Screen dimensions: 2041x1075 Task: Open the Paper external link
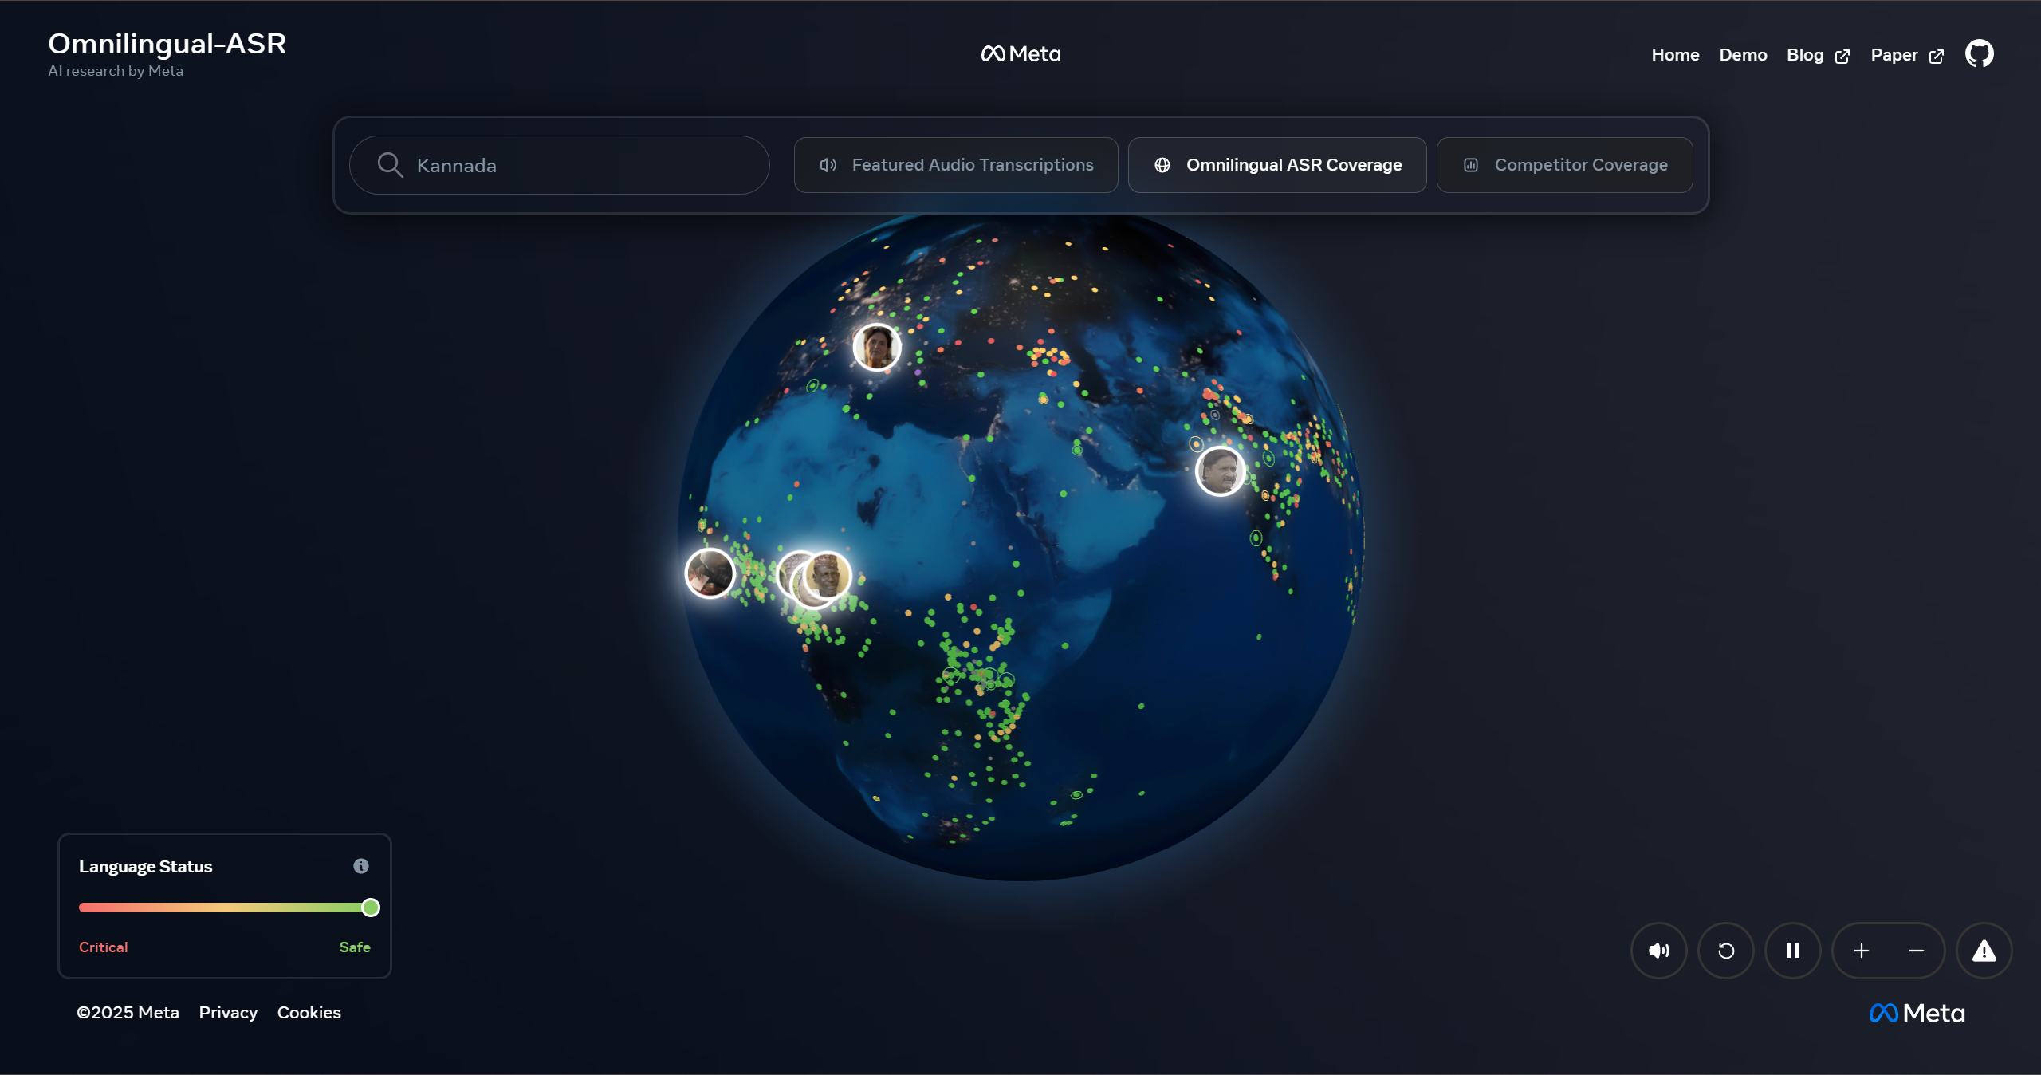click(1906, 55)
